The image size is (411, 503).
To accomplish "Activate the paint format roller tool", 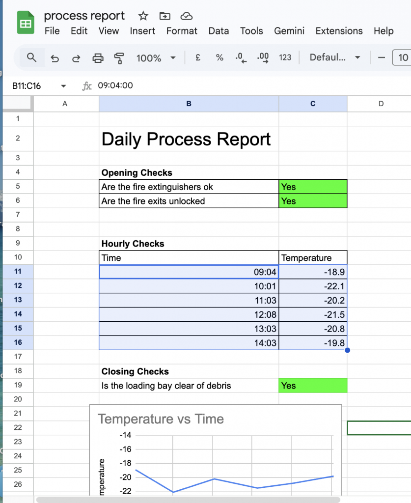I will [x=118, y=58].
